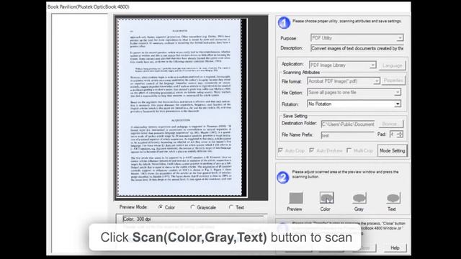Viewport: 461px width, 259px height.
Task: Open the Application dropdown showing PDF Image Library
Action: tap(343, 65)
